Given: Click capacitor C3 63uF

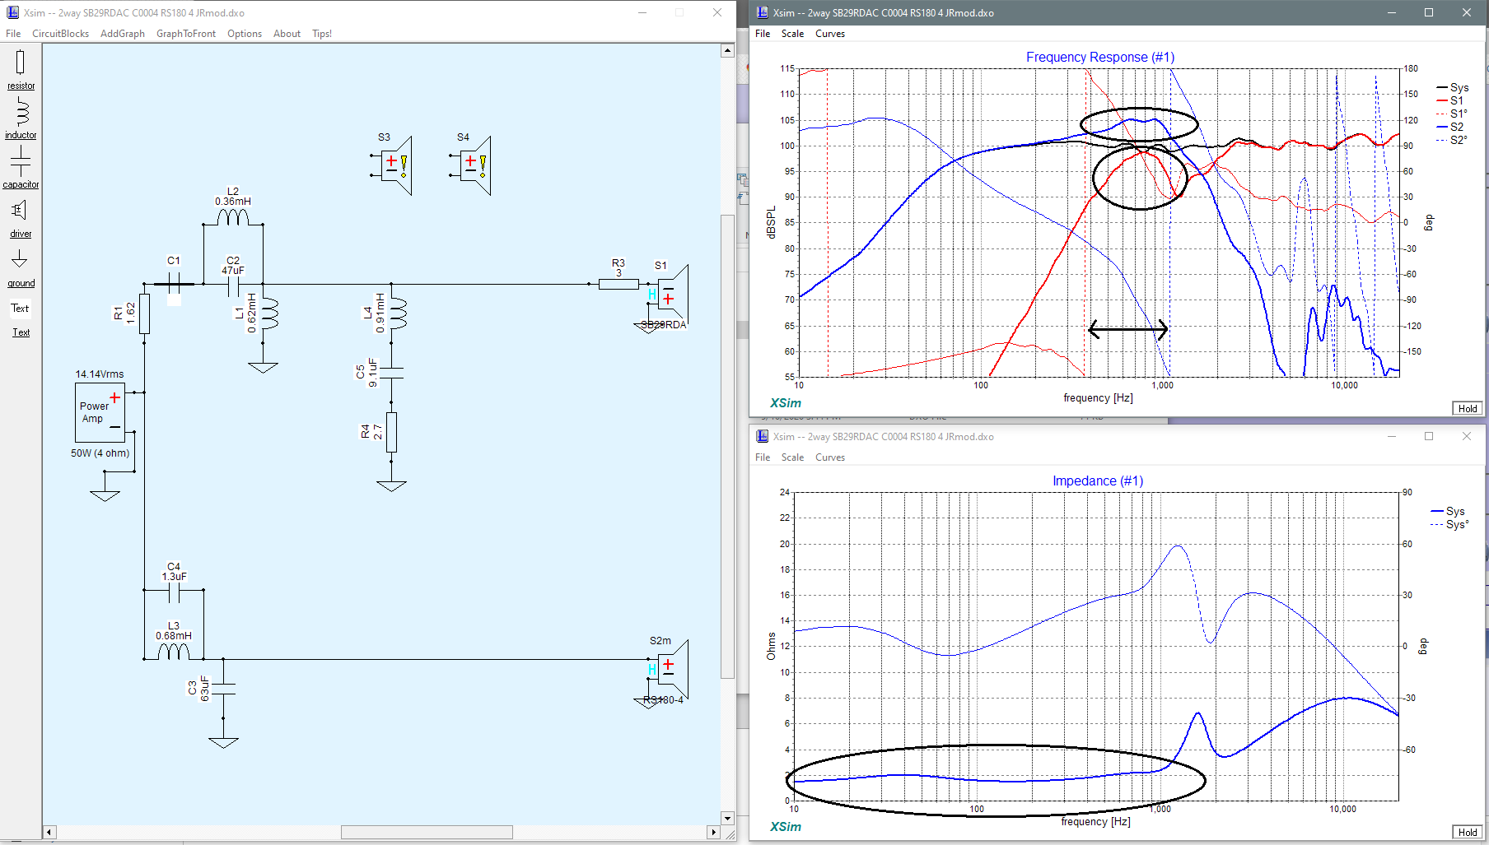Looking at the screenshot, I should [x=223, y=689].
